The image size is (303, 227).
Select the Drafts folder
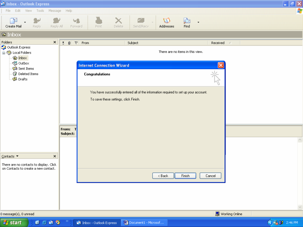[20, 79]
